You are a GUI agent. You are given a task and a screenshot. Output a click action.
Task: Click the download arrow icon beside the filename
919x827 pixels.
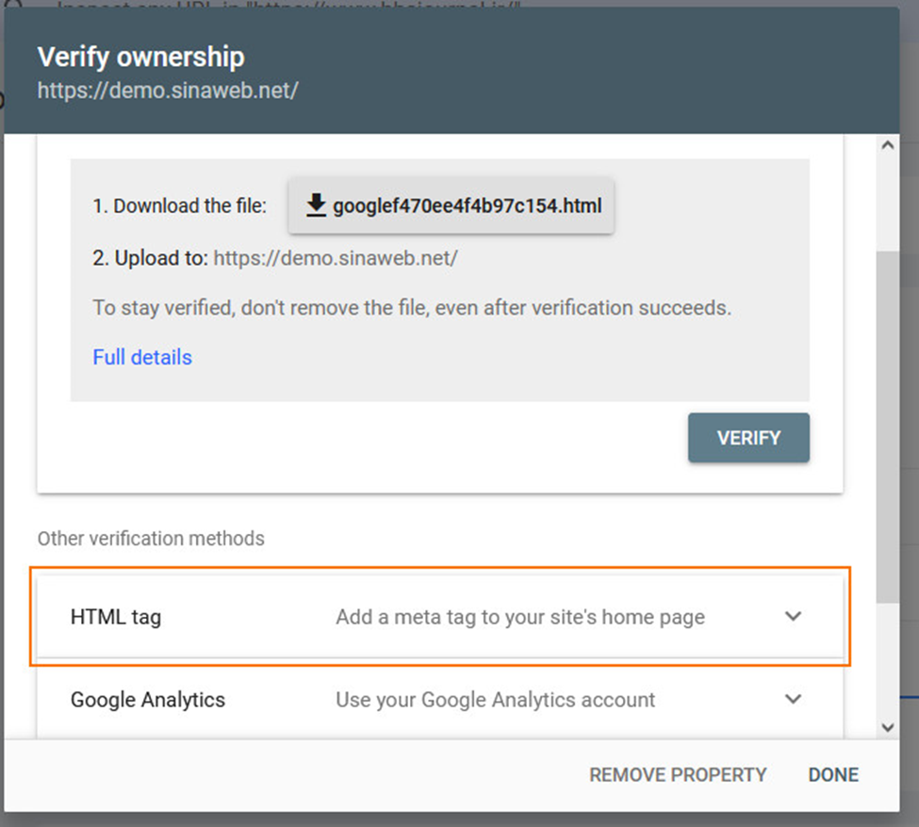tap(316, 204)
